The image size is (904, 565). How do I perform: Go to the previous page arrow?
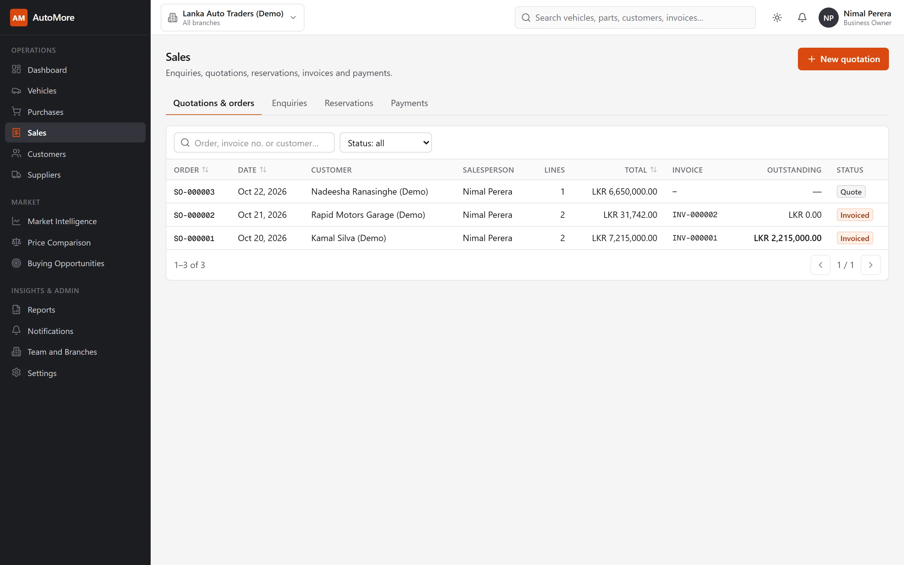pyautogui.click(x=820, y=265)
